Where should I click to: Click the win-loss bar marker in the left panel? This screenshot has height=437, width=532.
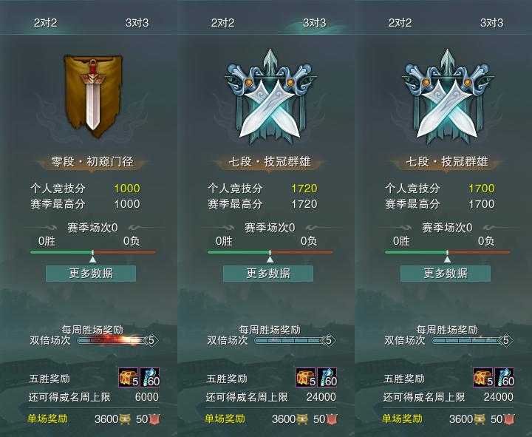(x=92, y=257)
